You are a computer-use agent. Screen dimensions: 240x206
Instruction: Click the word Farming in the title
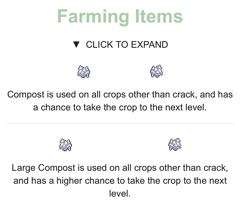pyautogui.click(x=93, y=16)
